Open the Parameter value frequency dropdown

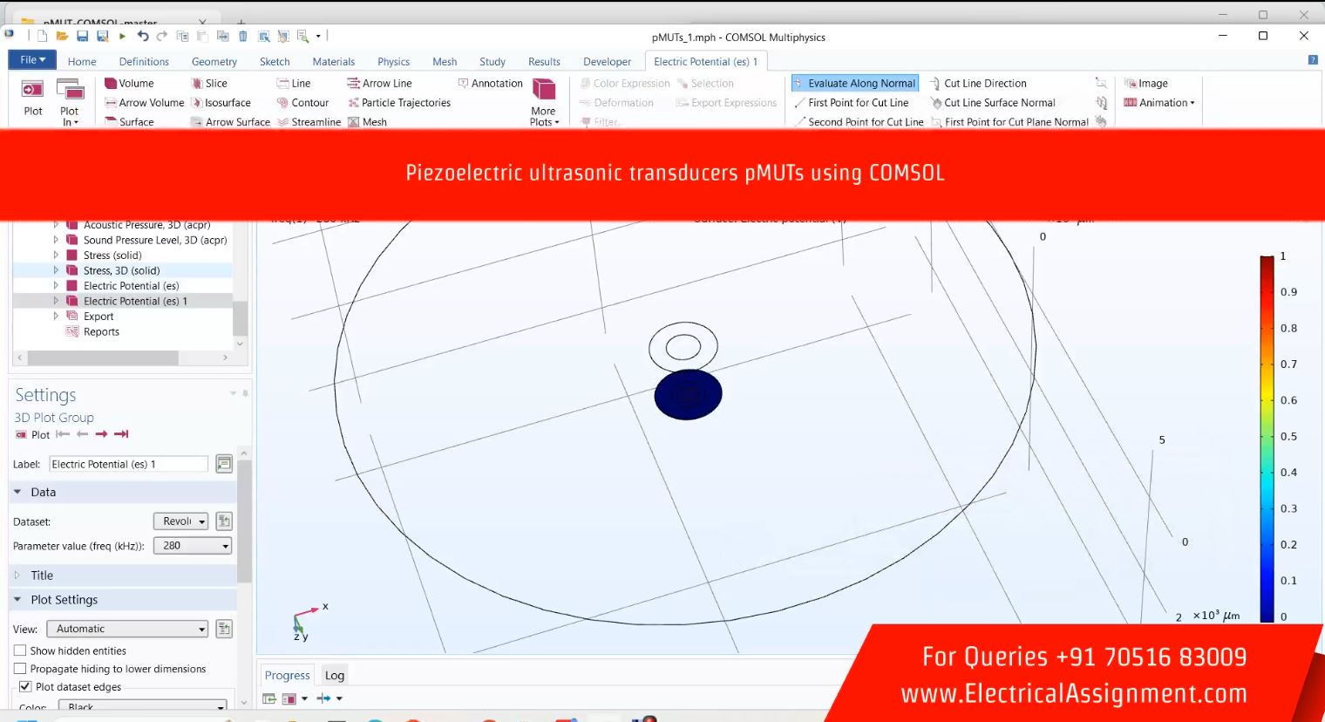click(192, 546)
